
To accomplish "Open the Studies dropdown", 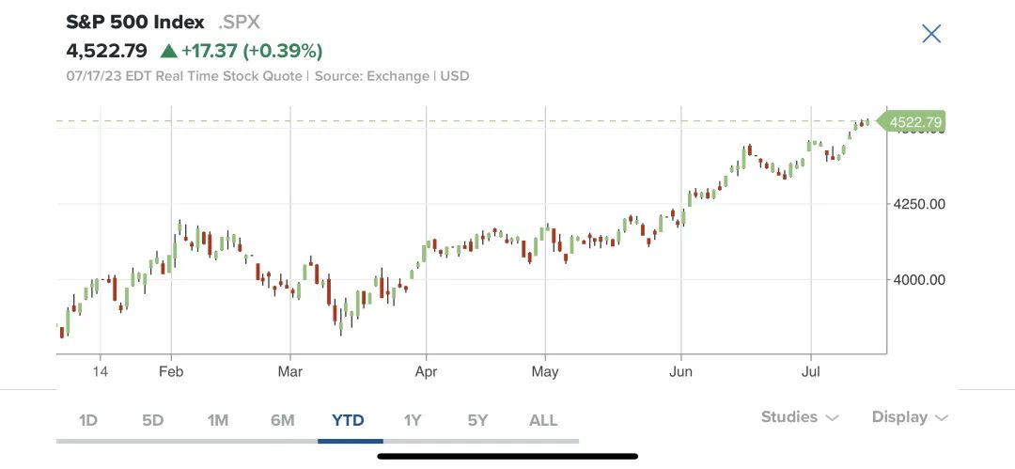I will [x=800, y=417].
